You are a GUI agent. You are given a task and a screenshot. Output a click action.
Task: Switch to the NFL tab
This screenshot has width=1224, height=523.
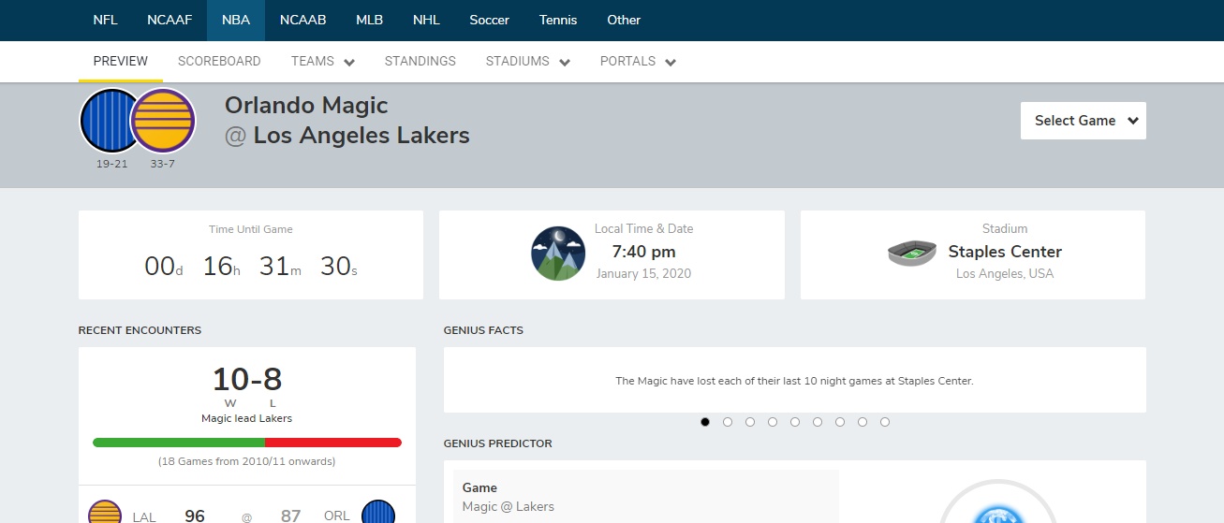tap(105, 20)
